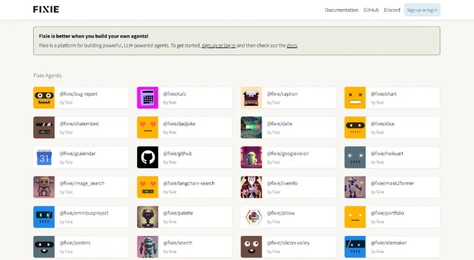This screenshot has width=474, height=260.
Task: Go to GitHub in the top navigation
Action: pyautogui.click(x=371, y=10)
